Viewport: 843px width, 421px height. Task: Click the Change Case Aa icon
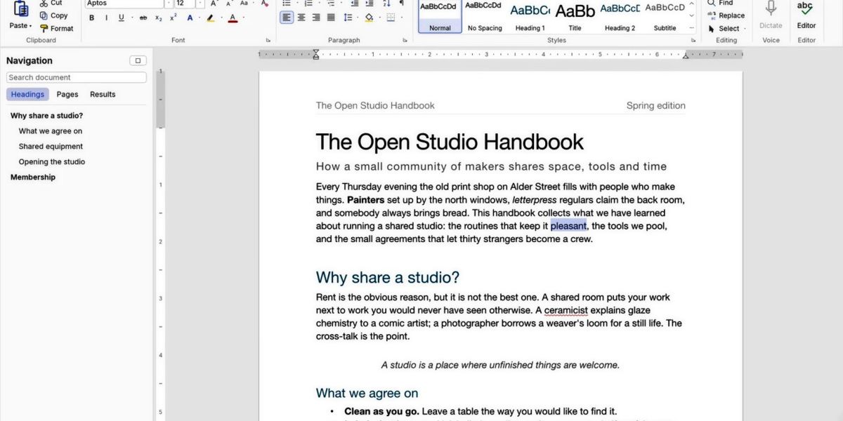pos(244,4)
